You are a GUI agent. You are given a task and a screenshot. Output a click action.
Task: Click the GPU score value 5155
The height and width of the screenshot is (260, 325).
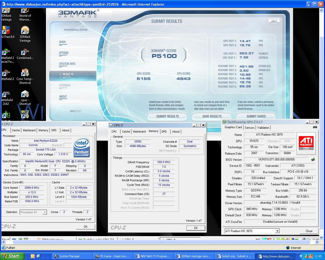click(143, 79)
